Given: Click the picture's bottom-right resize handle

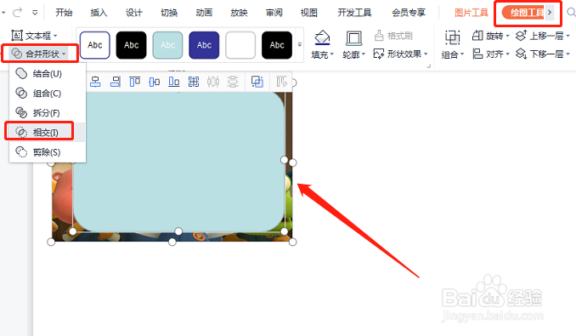Looking at the screenshot, I should tap(292, 242).
